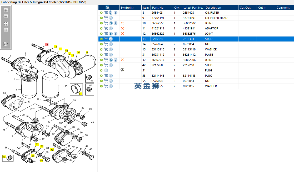Viewport: 294px width, 172px height.
Task: Click green gear for item 56 WASHER
Action: [101, 86]
